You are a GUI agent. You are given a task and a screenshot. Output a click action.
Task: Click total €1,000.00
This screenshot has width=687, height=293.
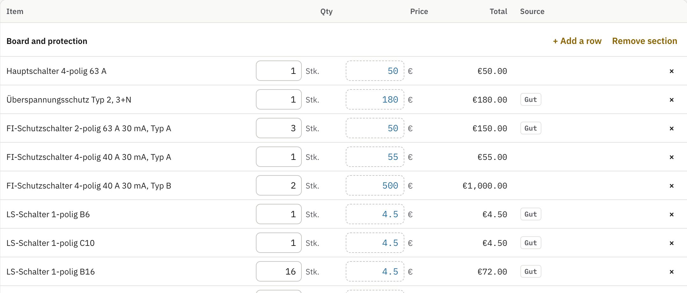pyautogui.click(x=485, y=186)
